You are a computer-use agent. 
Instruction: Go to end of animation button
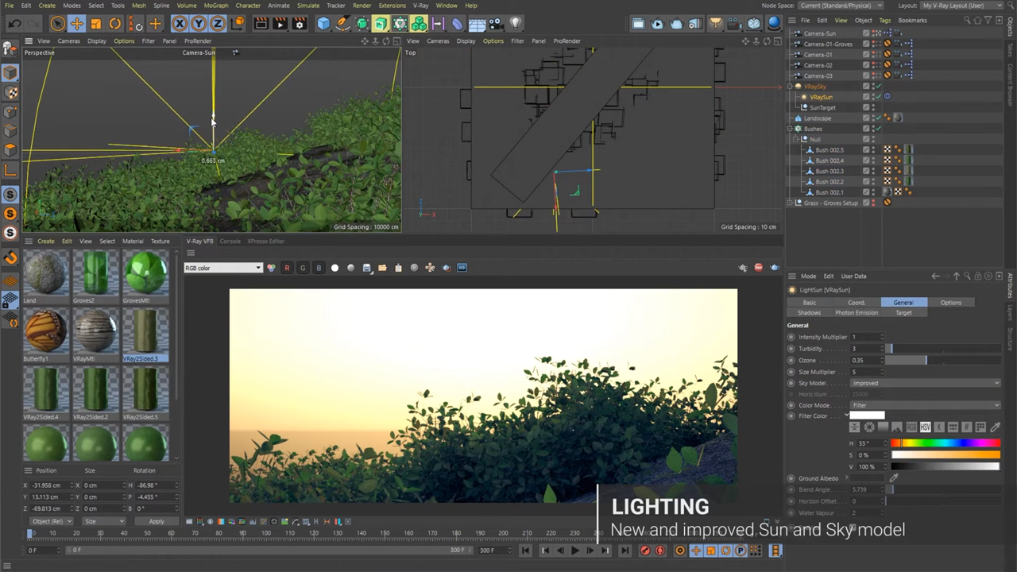pos(625,550)
